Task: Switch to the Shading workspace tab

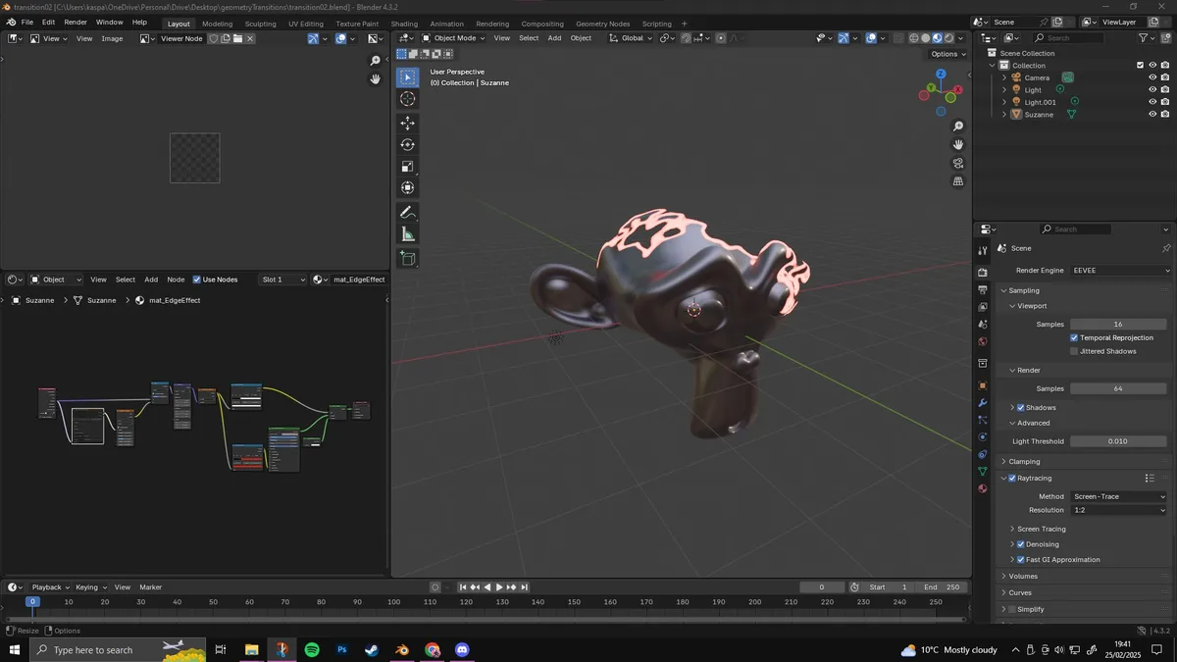Action: (x=404, y=24)
